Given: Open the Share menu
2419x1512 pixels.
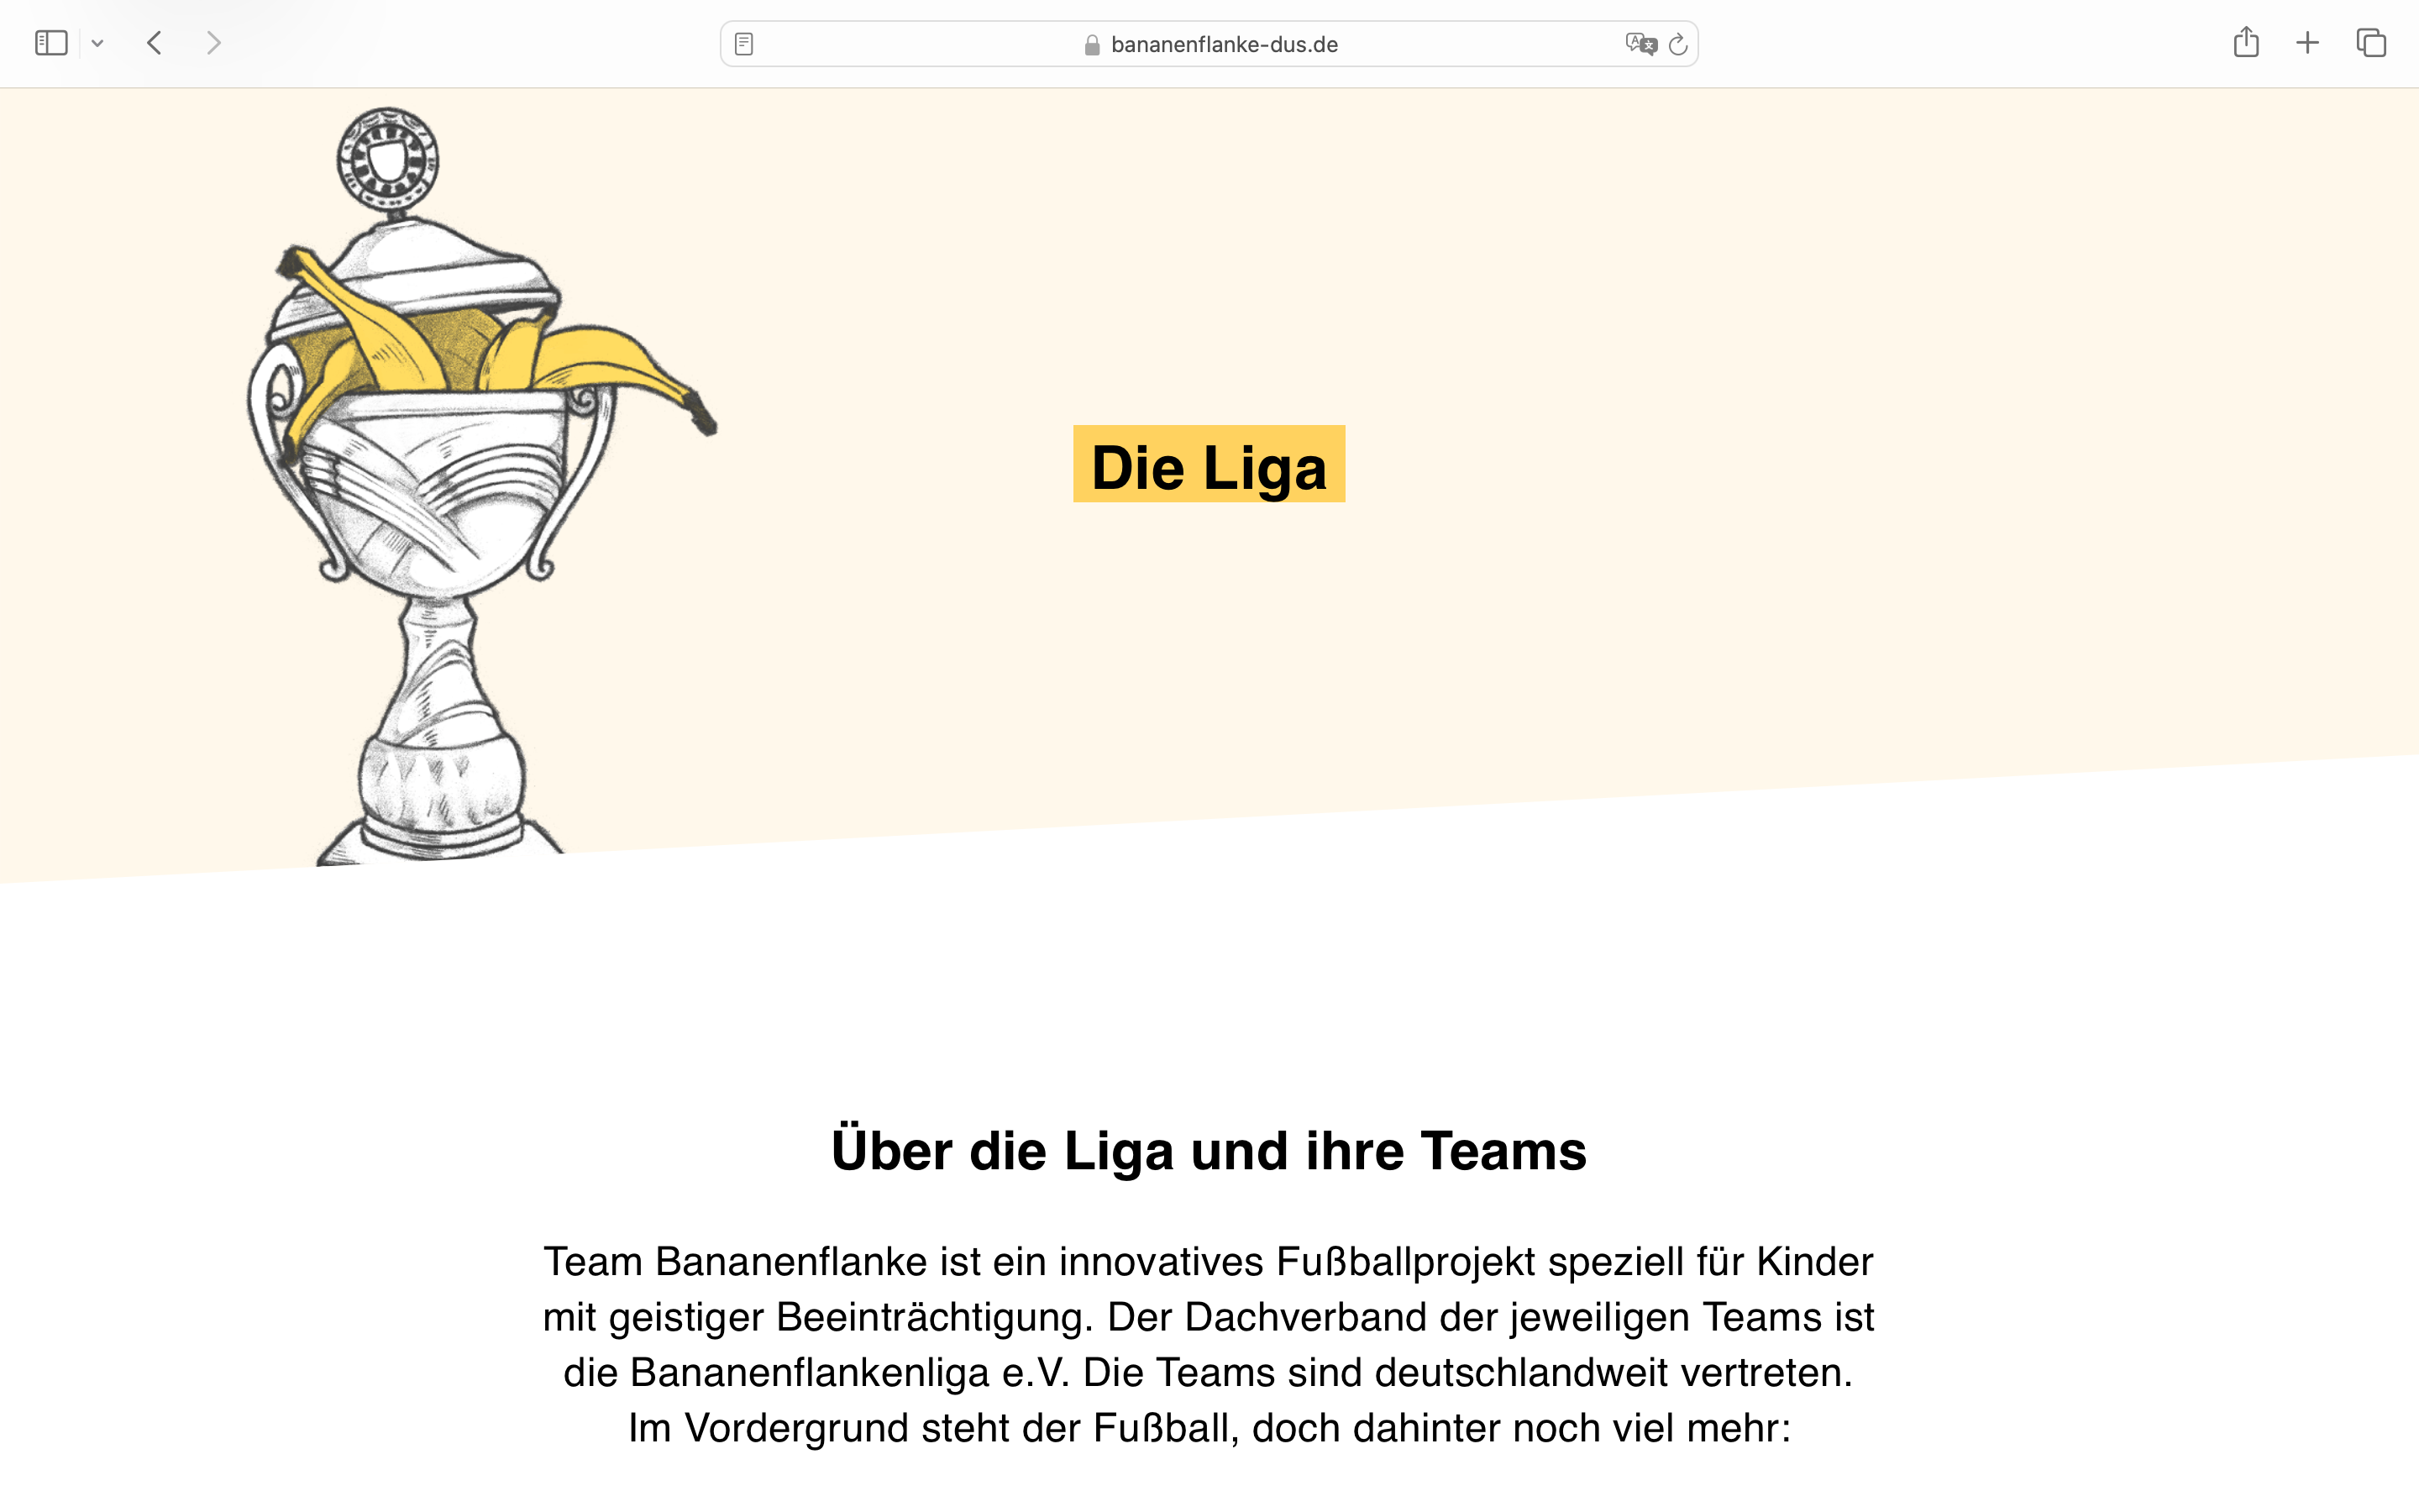Looking at the screenshot, I should 2246,42.
